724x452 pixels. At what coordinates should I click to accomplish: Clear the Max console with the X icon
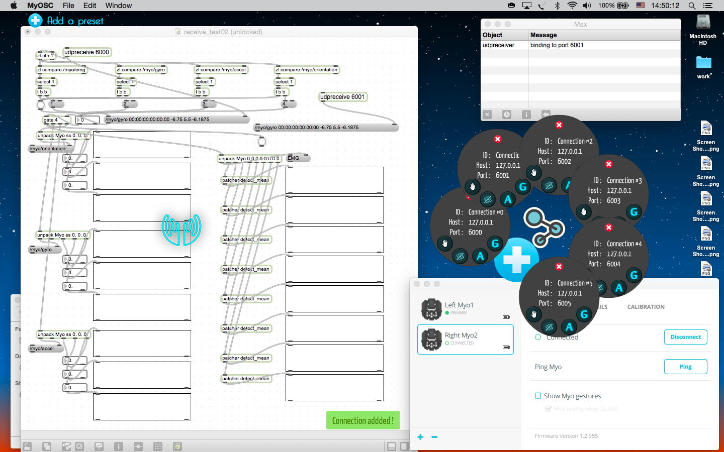click(487, 115)
